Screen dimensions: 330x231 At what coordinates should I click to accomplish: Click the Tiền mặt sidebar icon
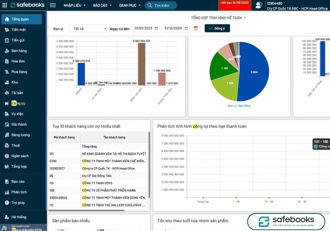coord(7,30)
